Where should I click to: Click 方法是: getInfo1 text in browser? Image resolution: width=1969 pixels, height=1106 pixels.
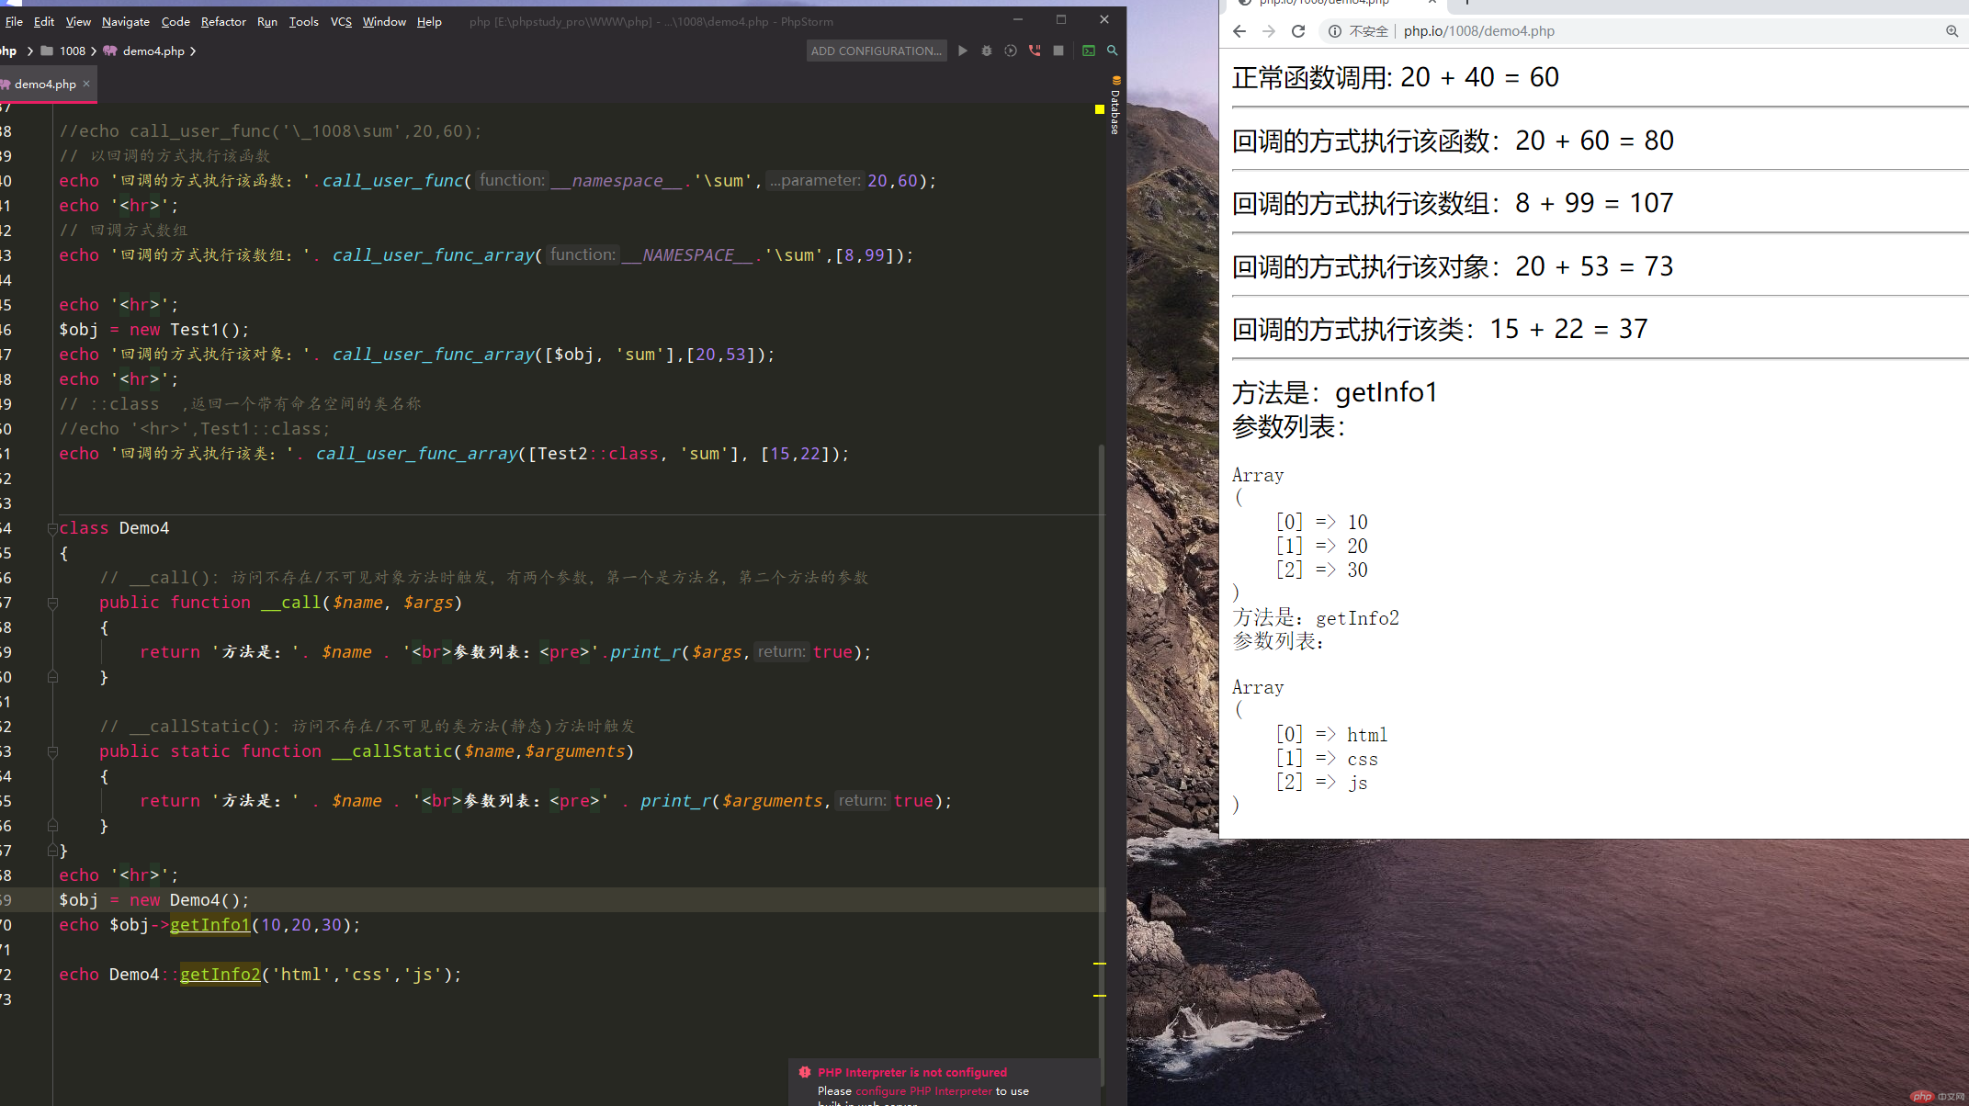point(1334,393)
